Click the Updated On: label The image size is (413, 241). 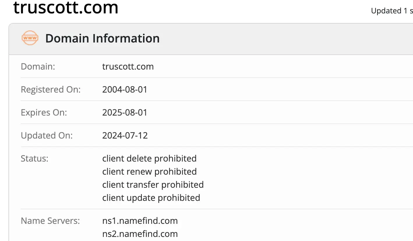47,135
